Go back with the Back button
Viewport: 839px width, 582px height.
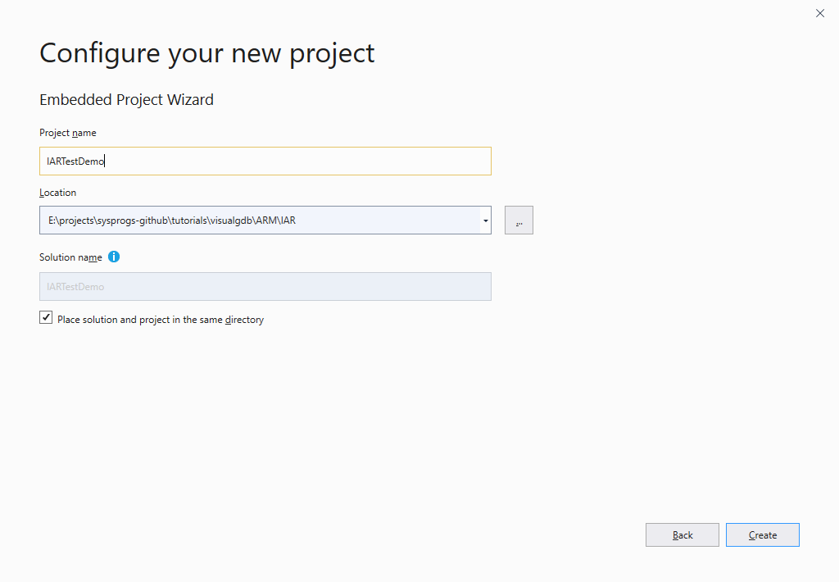point(683,535)
